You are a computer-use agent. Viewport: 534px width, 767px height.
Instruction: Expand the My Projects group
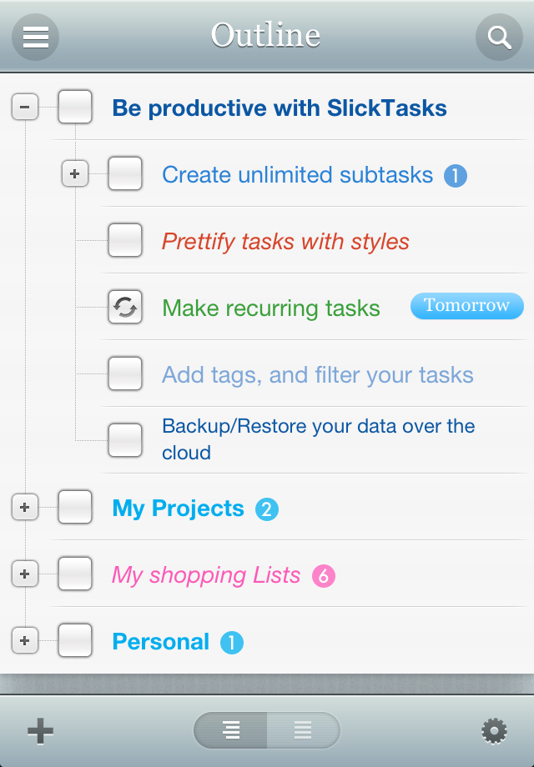point(25,508)
